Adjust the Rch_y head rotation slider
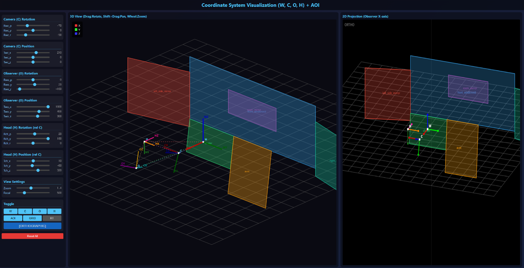This screenshot has height=268, width=524. (33, 138)
